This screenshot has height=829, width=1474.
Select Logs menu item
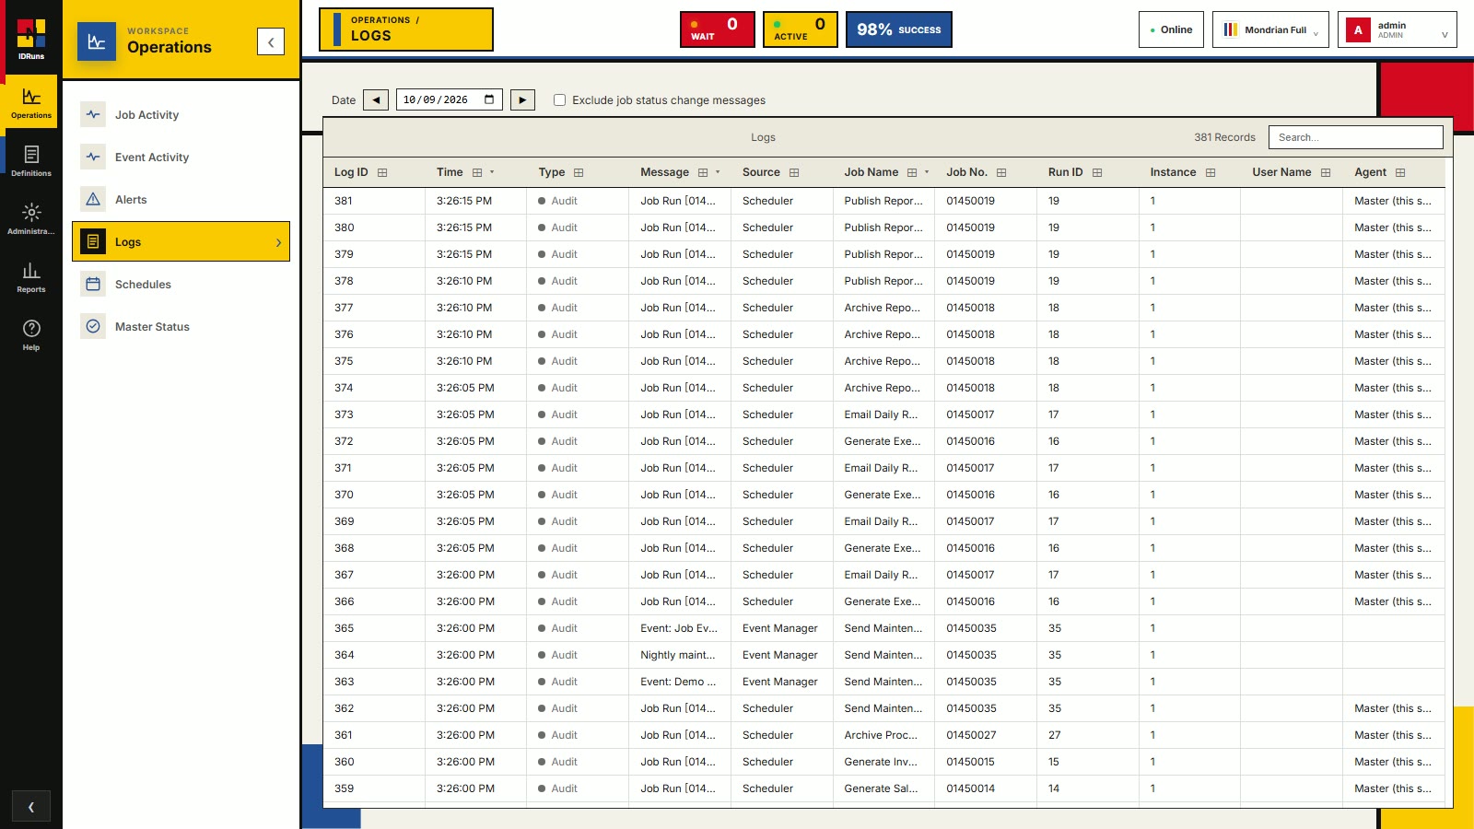coord(181,241)
